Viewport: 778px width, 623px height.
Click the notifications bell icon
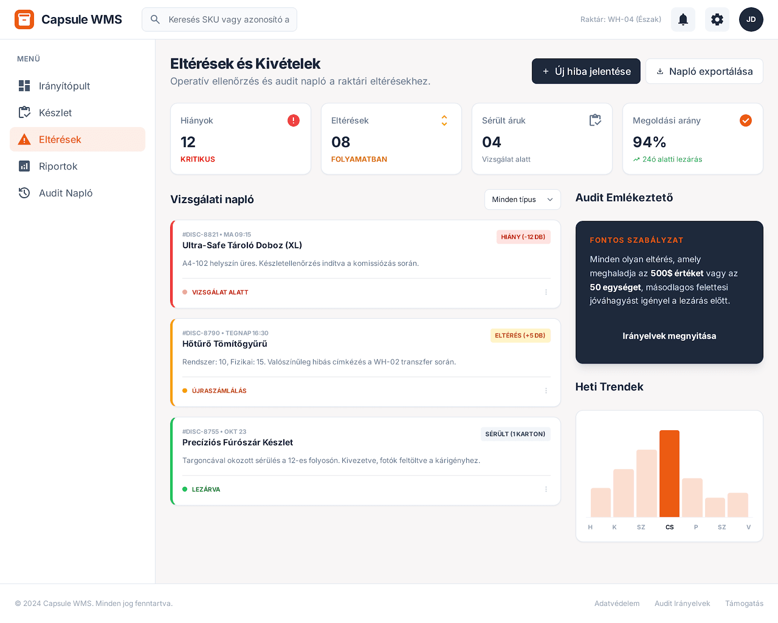pos(683,19)
